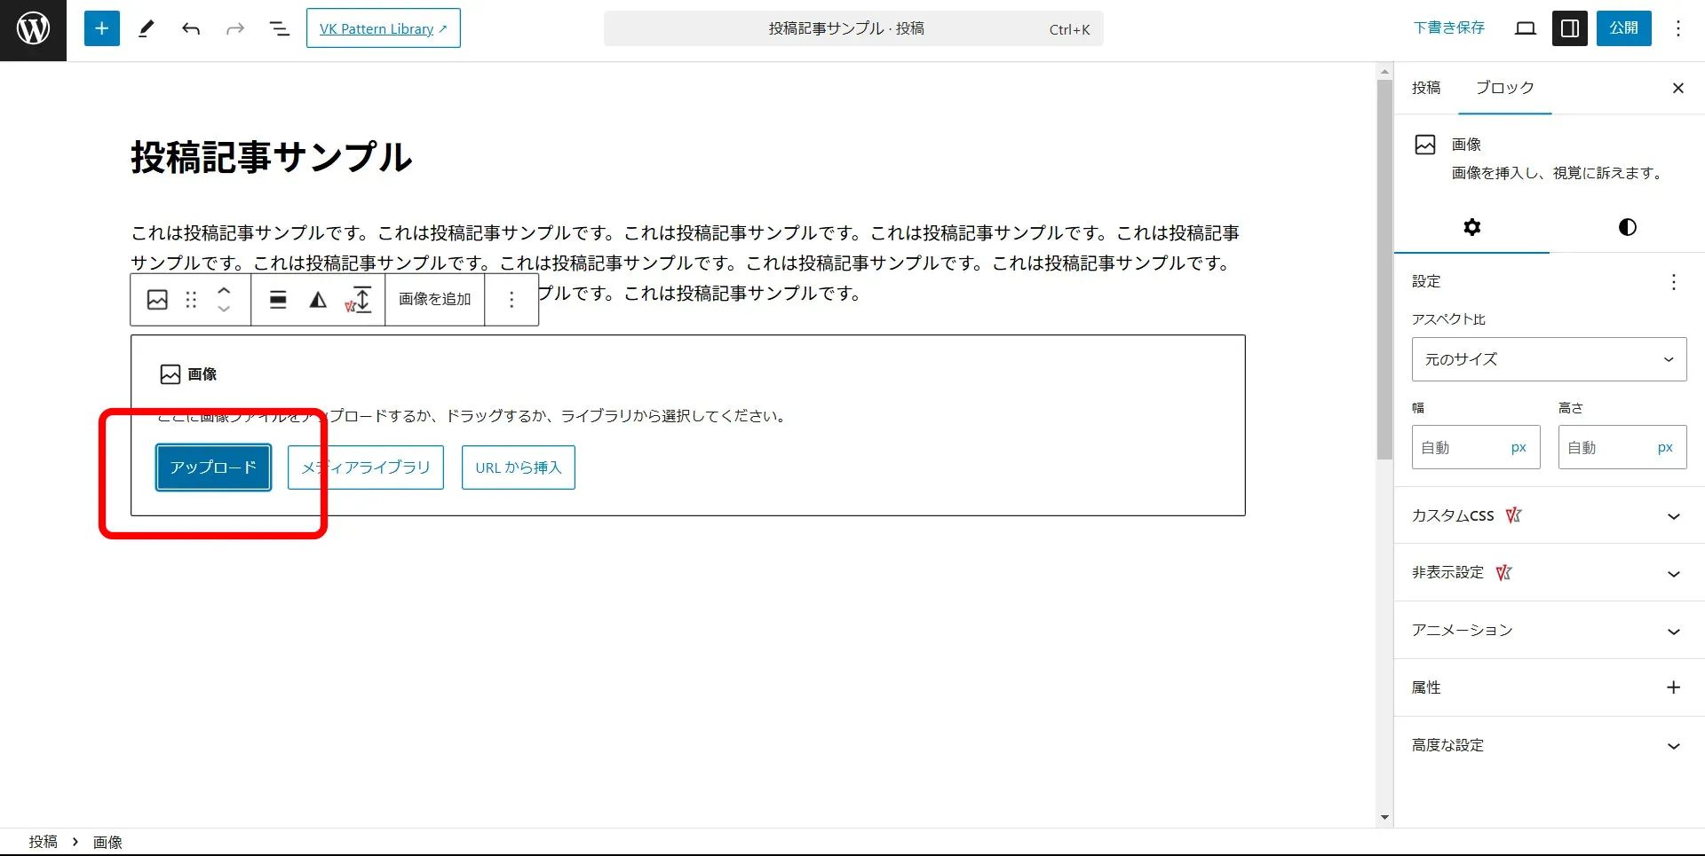Click the 幅 width input field
Viewport: 1705px width, 856px height.
[1475, 447]
